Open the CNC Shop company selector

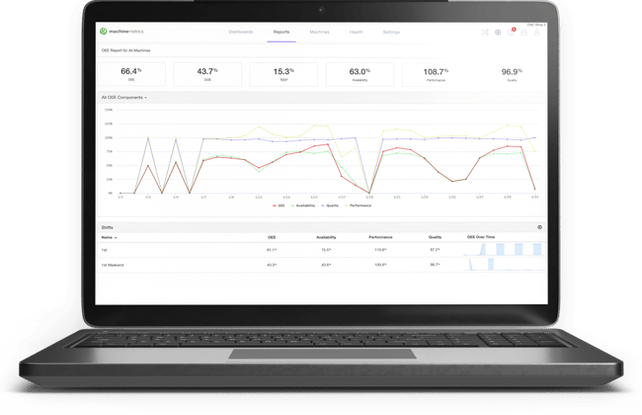coord(536,25)
